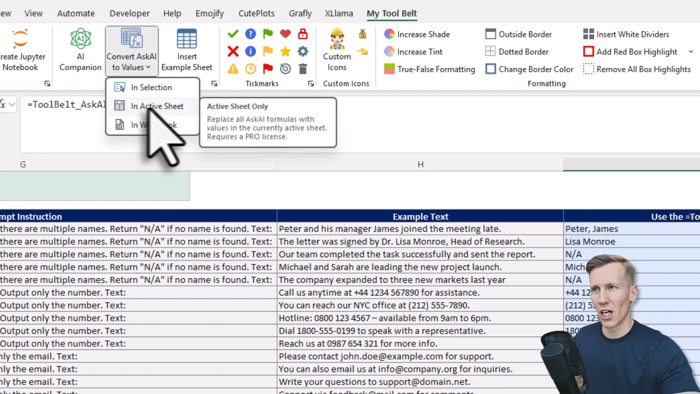Click the yellow warning triangle tickmark

(x=233, y=69)
